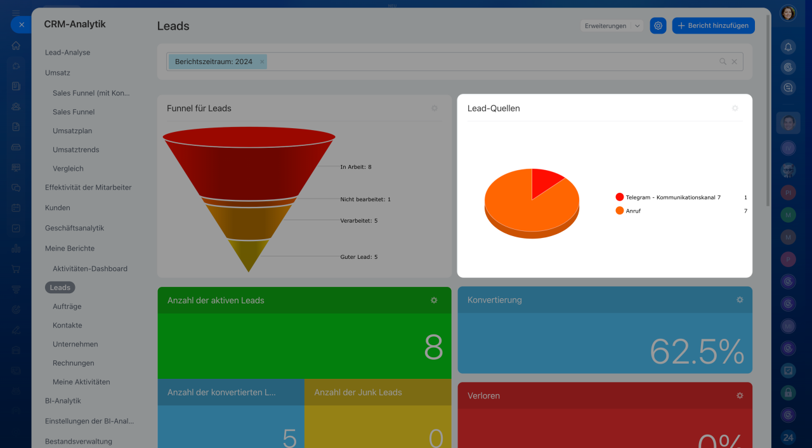Click the Anruf legend label
The height and width of the screenshot is (448, 812).
click(x=633, y=211)
